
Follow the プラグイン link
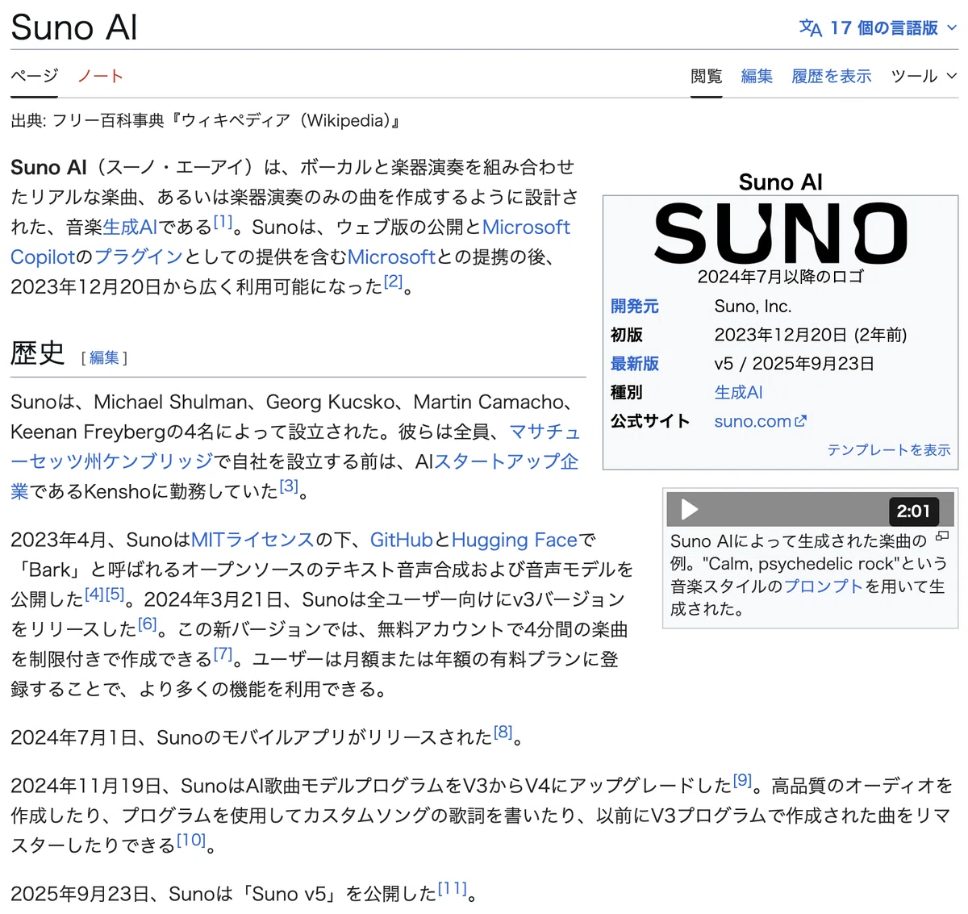coord(139,257)
